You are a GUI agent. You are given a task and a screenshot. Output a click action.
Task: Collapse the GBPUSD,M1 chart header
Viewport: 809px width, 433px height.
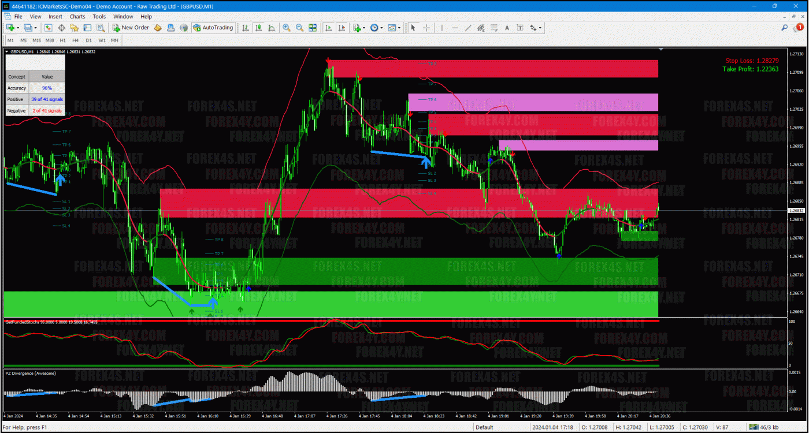click(x=6, y=51)
